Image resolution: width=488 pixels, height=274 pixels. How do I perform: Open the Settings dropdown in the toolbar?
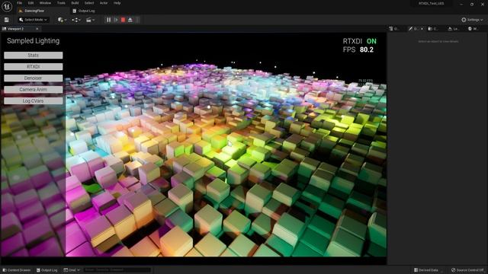tap(472, 20)
